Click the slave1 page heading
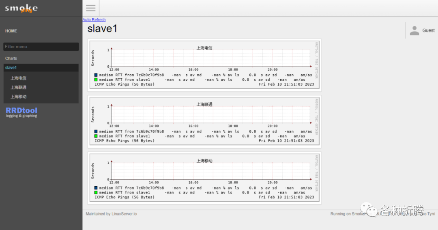 coord(102,28)
